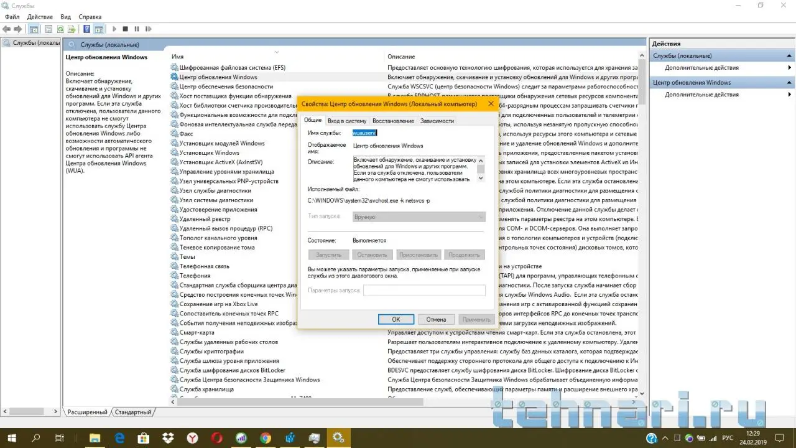Screen dimensions: 796x448
Task: Refresh the services list via toolbar icon
Action: (x=60, y=29)
